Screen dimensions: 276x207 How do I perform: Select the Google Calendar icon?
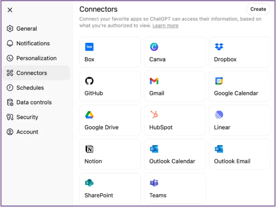tap(219, 81)
